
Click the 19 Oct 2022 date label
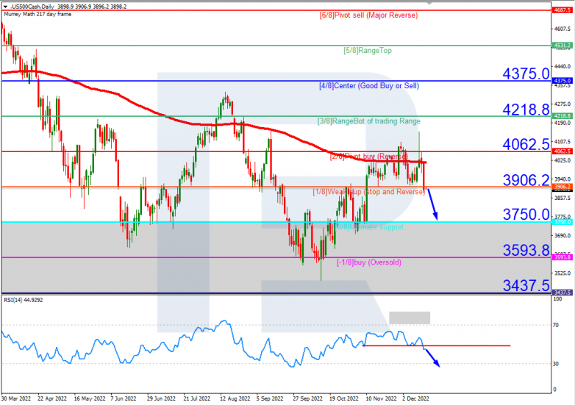344,398
